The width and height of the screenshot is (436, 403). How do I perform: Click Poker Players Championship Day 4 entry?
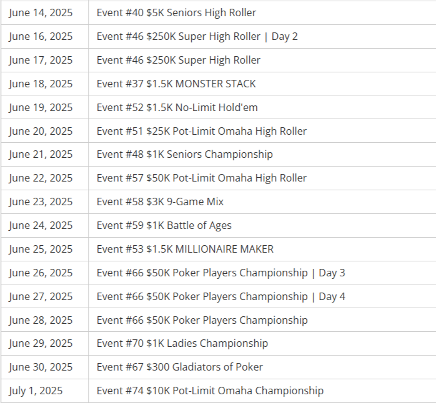[220, 296]
